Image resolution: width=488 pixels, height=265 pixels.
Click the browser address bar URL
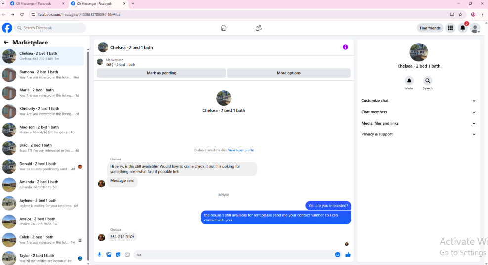point(79,14)
